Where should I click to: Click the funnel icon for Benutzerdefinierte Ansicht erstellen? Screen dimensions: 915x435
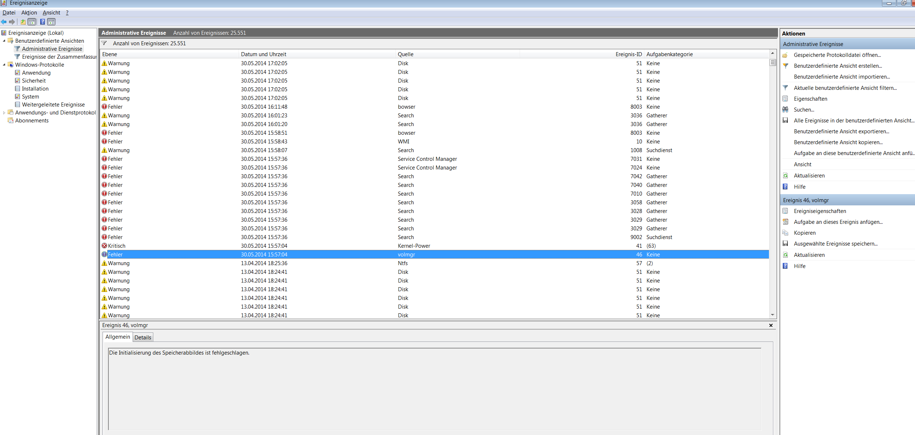click(x=785, y=66)
